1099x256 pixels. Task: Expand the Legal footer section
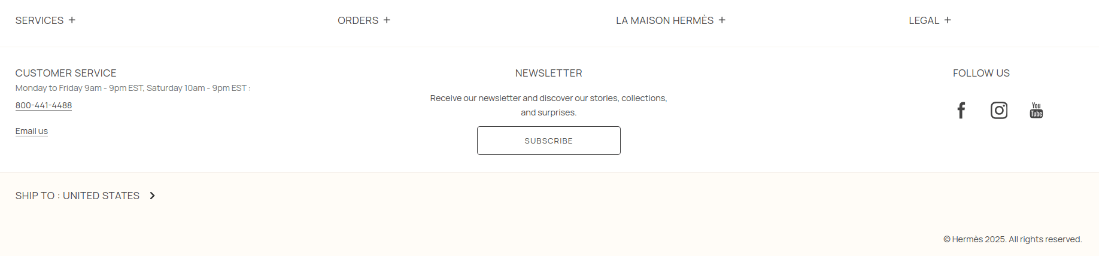[x=924, y=20]
